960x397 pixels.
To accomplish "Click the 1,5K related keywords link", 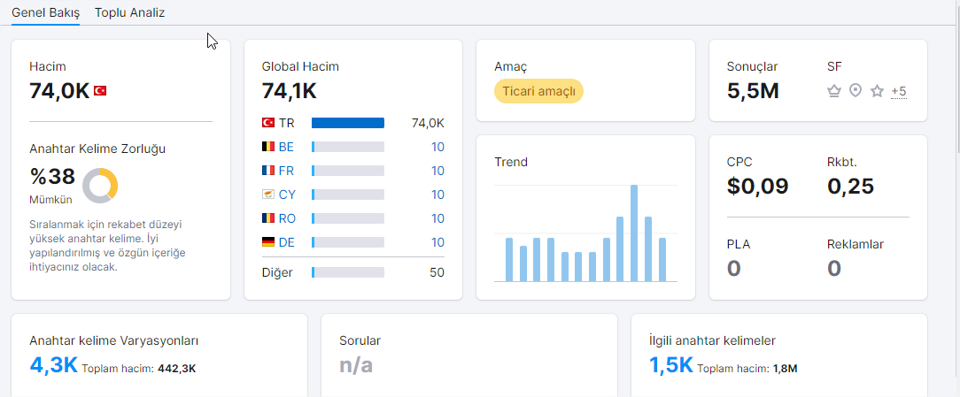I will pyautogui.click(x=670, y=365).
